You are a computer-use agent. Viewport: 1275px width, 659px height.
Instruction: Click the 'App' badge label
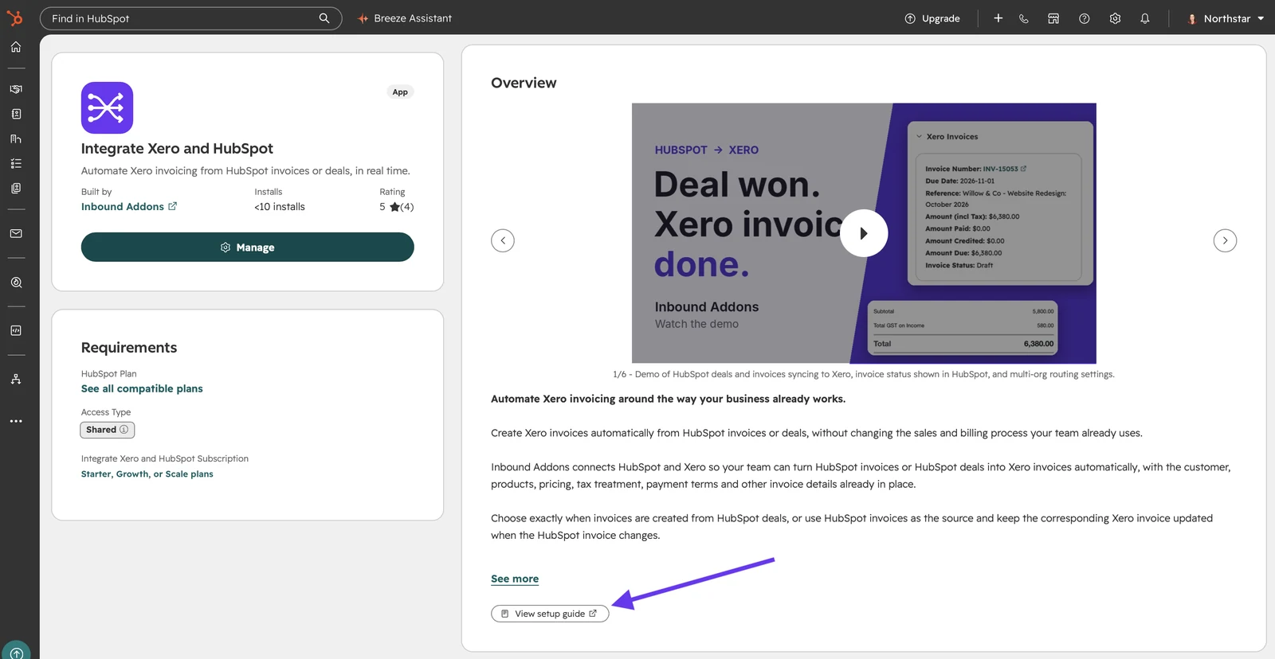pos(400,92)
